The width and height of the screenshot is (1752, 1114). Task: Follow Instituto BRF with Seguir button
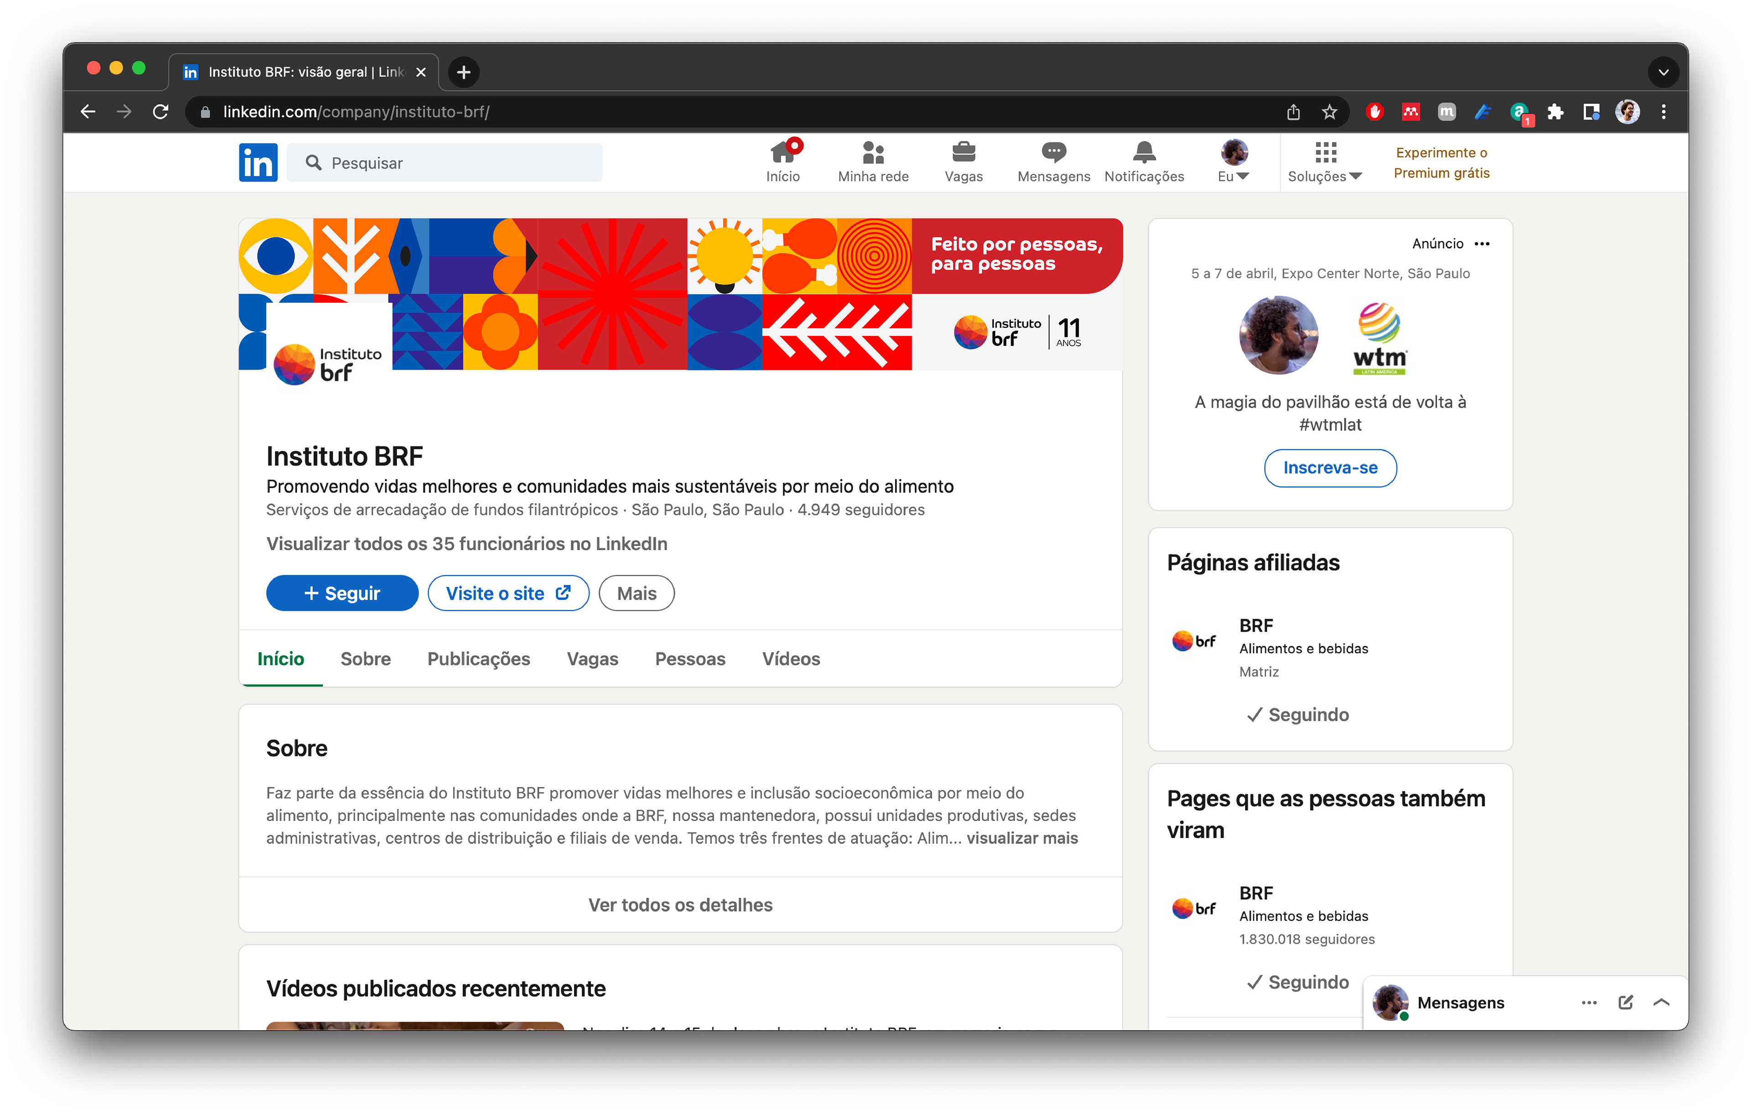pos(342,593)
